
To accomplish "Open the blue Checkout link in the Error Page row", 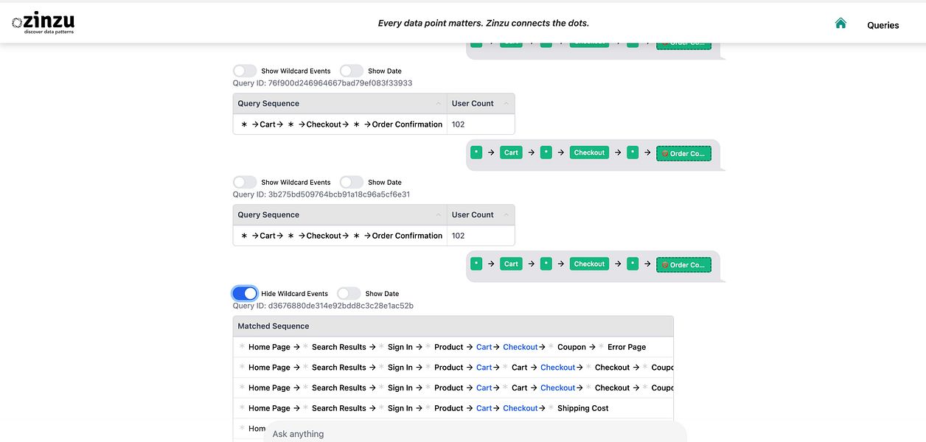I will 521,347.
